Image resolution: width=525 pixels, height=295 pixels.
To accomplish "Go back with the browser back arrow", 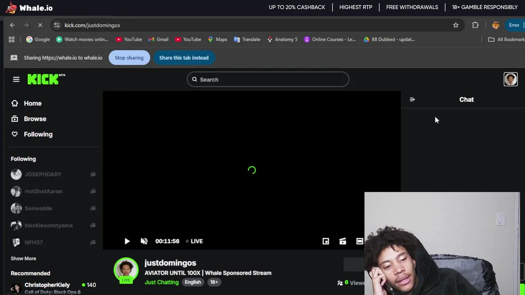I will pyautogui.click(x=12, y=25).
